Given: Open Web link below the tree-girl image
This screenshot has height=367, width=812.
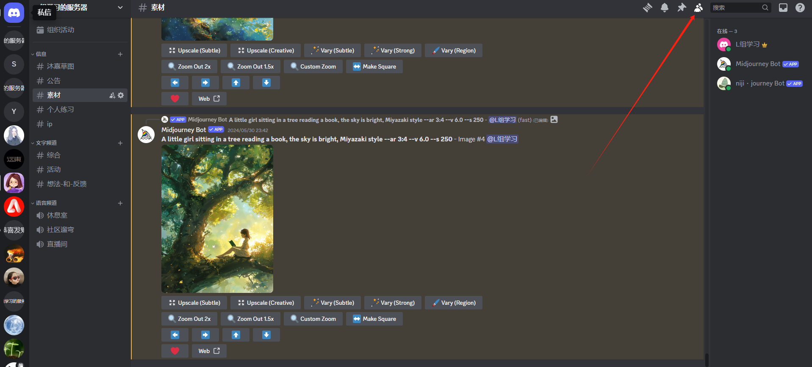Looking at the screenshot, I should [209, 351].
